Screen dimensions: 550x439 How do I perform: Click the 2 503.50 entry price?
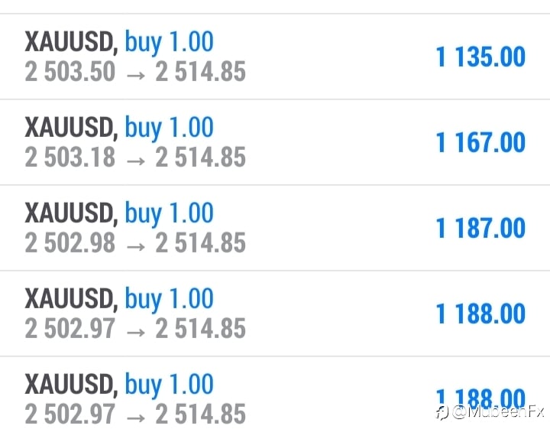click(x=70, y=71)
